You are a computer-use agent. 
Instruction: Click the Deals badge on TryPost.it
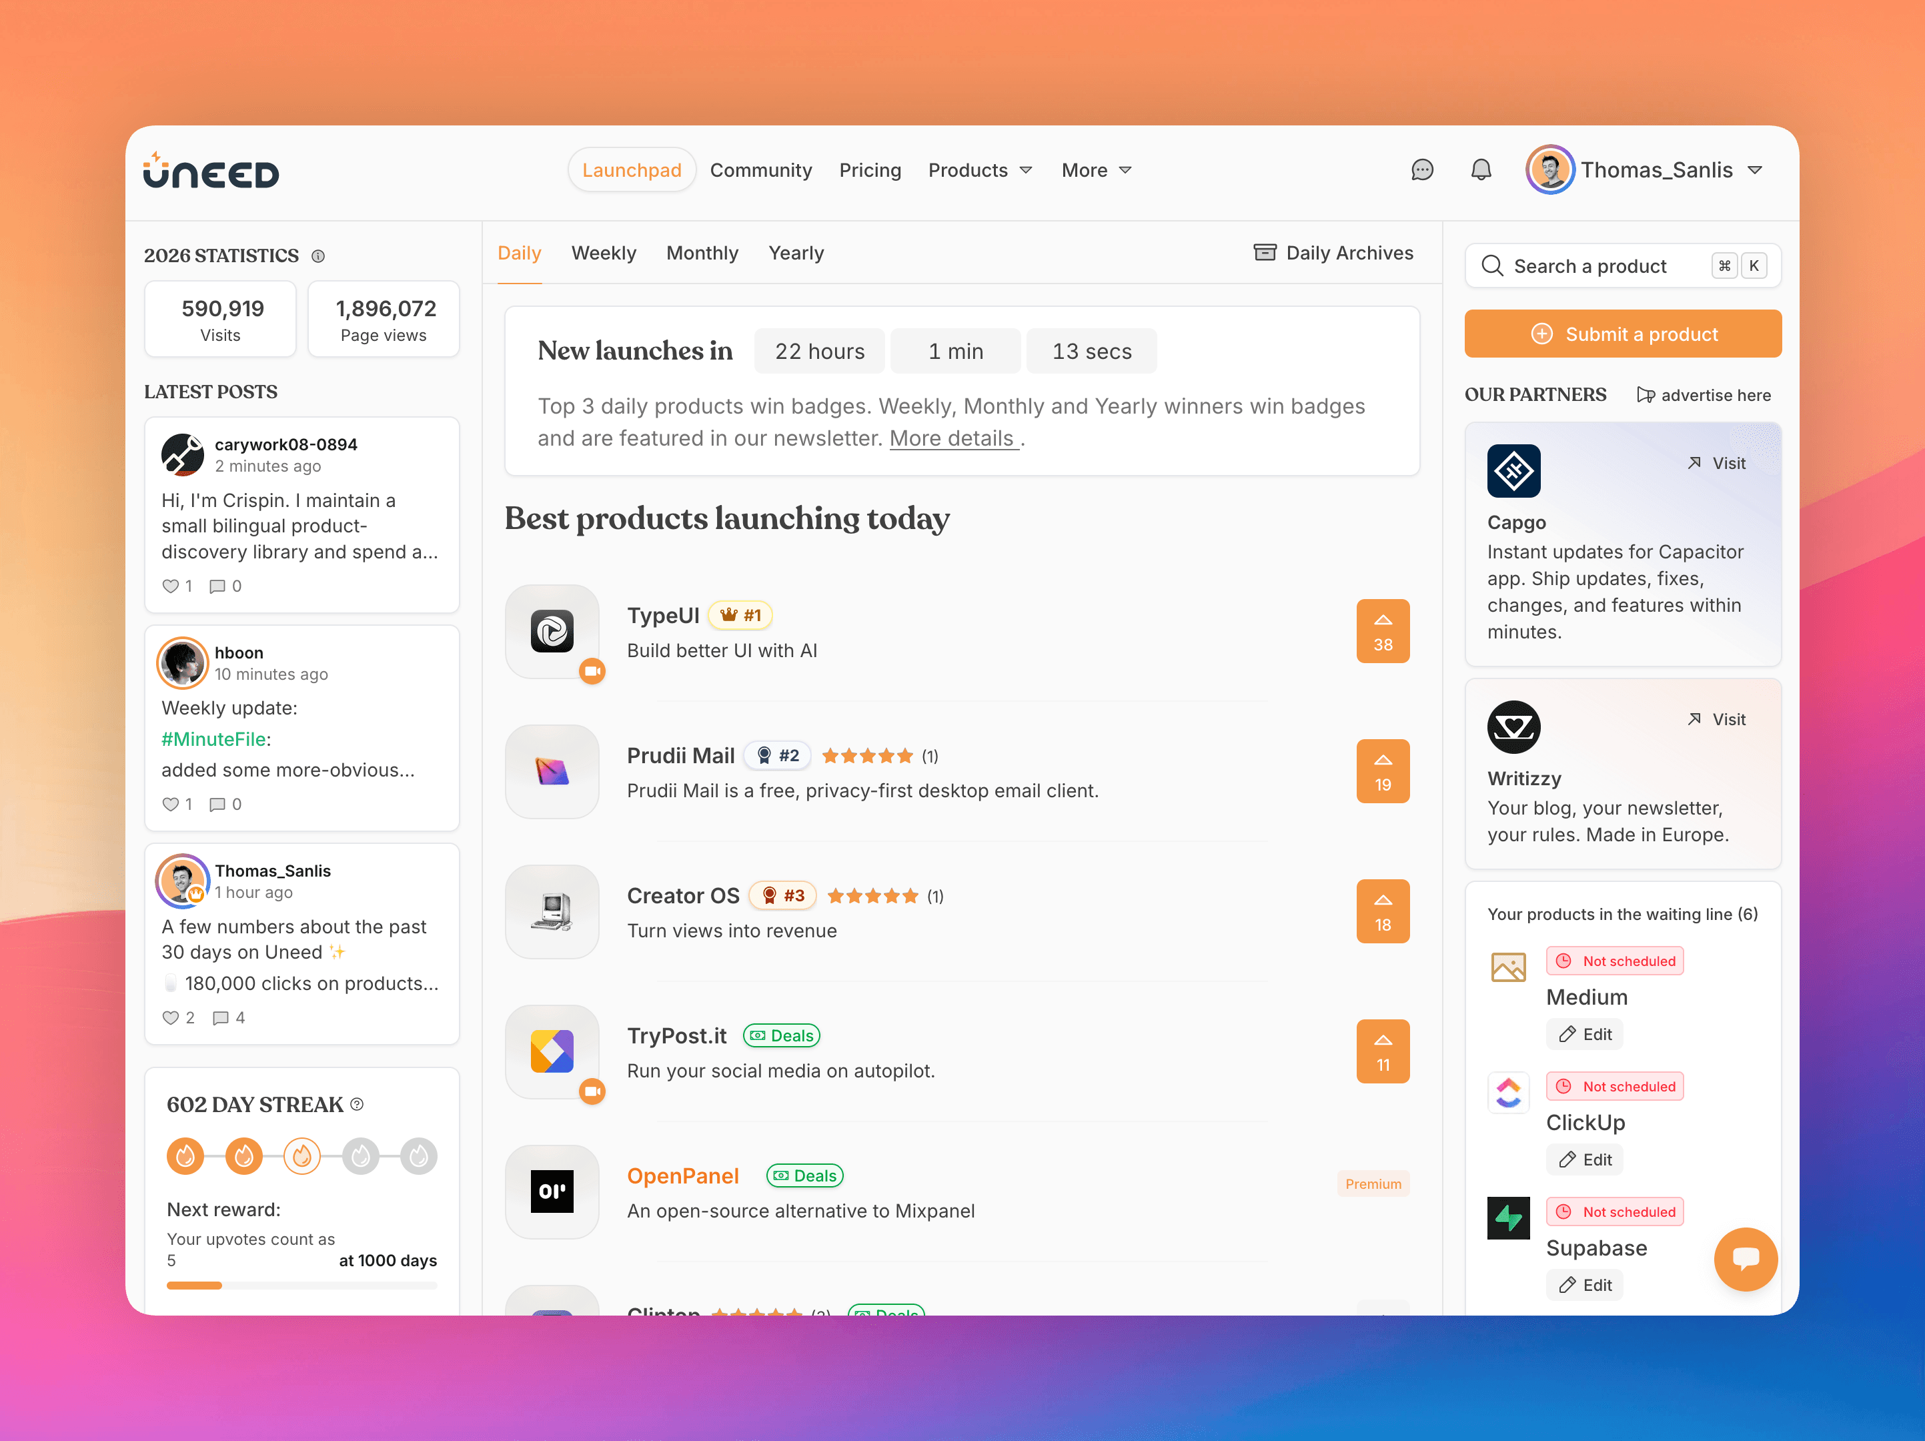(x=780, y=1035)
